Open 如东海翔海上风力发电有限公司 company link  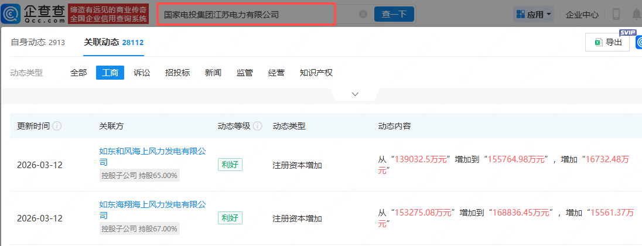tap(152, 205)
